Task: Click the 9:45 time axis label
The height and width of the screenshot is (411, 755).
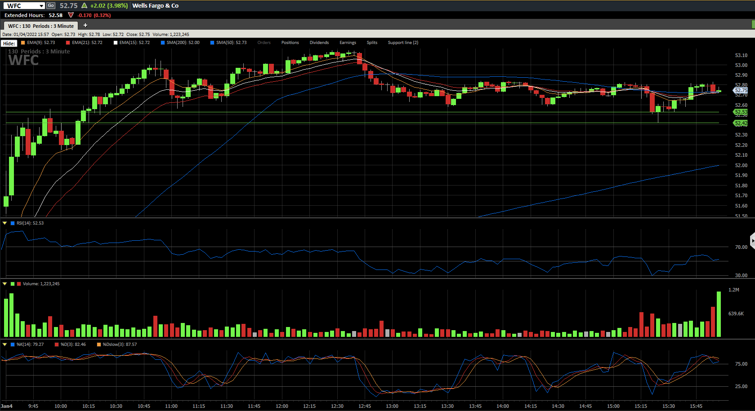Action: [33, 406]
